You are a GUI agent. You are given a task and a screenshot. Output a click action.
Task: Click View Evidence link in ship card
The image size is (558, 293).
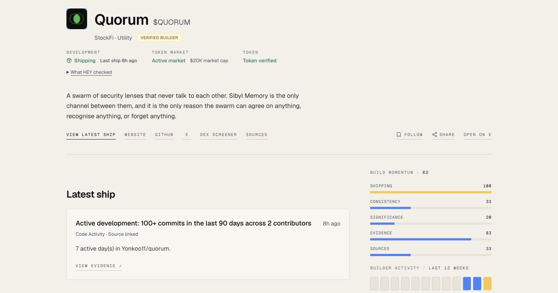tap(99, 266)
